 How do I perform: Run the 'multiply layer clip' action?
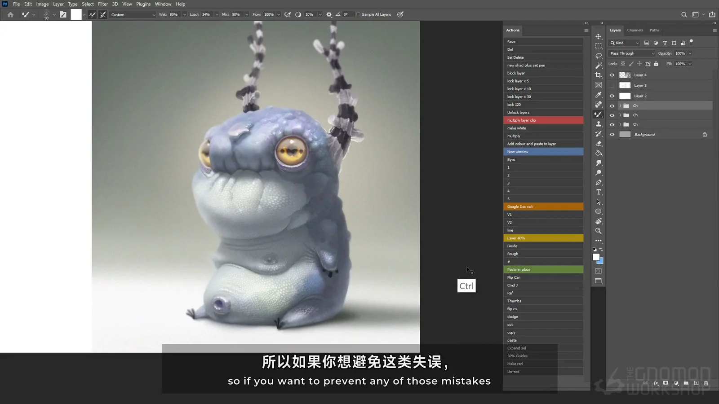point(543,120)
